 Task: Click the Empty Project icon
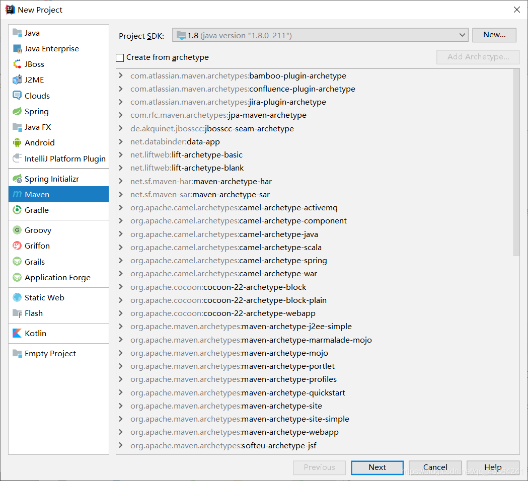click(x=17, y=353)
